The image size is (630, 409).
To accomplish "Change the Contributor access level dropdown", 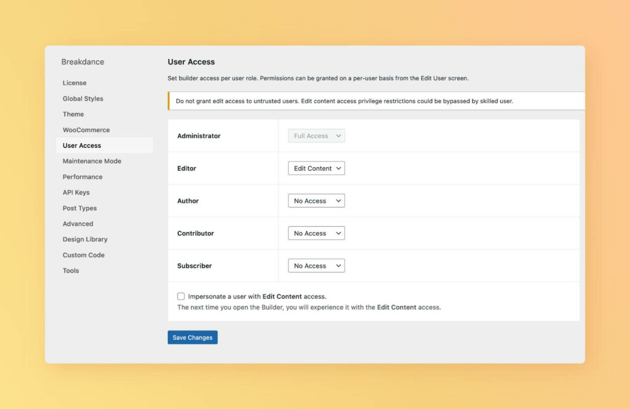I will [x=316, y=233].
